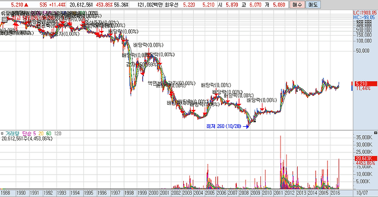Screen dimensions: 378x197
Task: Click the header volume 20,612,561
Action: click(x=81, y=5)
